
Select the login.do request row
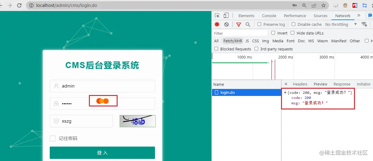[246, 93]
